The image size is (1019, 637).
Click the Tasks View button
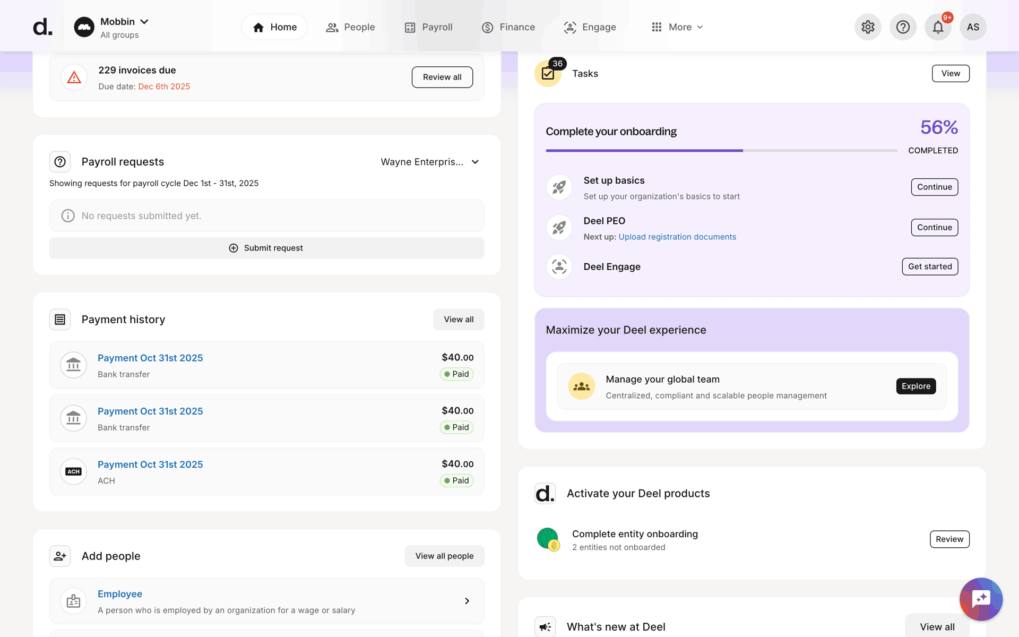tap(951, 73)
